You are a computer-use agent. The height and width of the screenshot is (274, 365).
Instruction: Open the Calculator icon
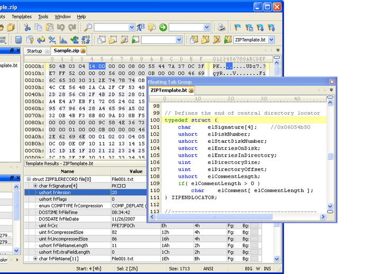19,40
